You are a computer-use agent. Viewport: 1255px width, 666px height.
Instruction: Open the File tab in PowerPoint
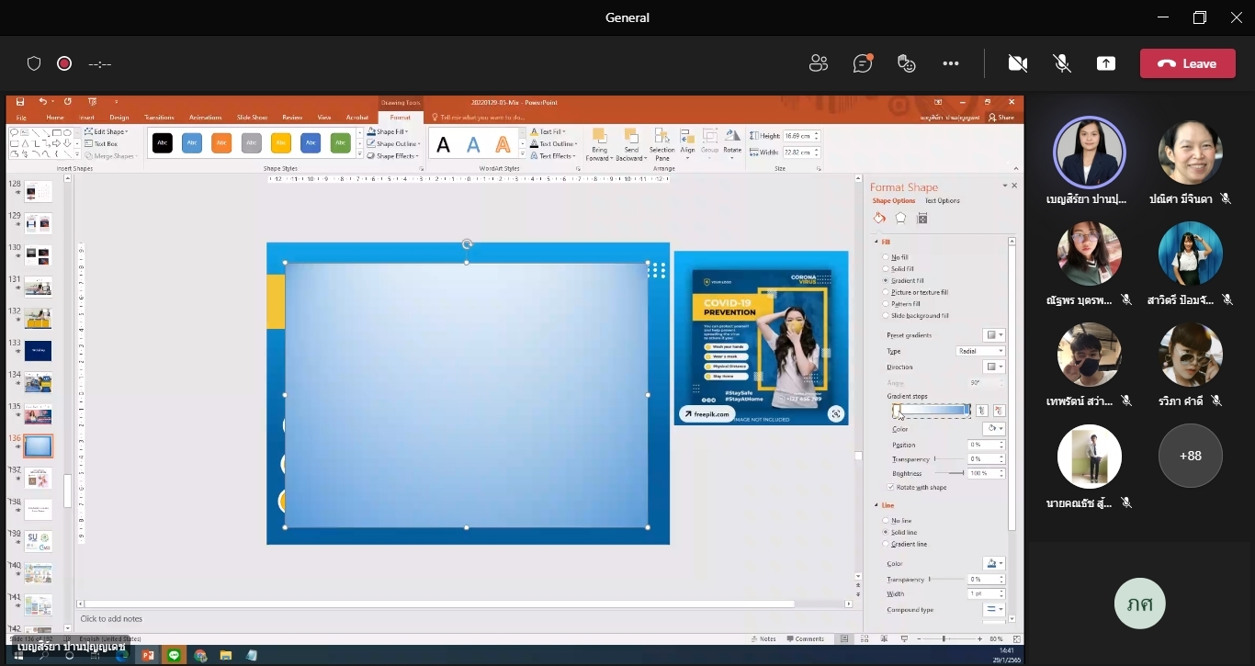pos(21,118)
